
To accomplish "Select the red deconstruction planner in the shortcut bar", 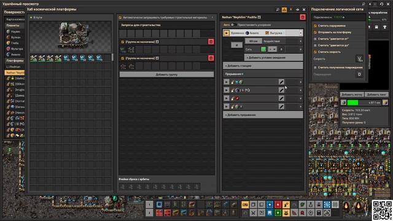I will tap(278, 204).
